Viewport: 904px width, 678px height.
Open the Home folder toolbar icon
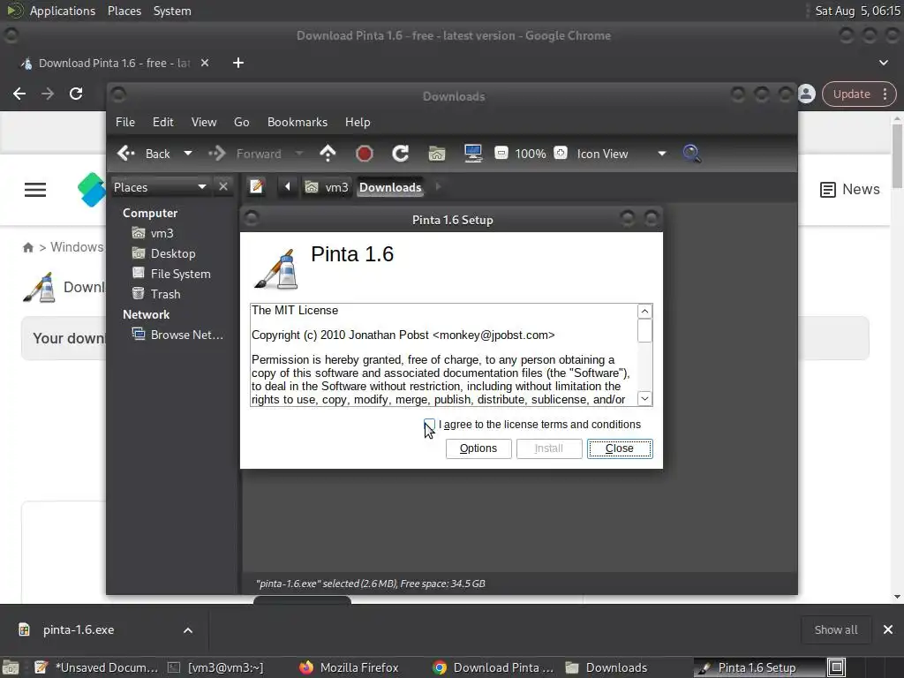437,154
